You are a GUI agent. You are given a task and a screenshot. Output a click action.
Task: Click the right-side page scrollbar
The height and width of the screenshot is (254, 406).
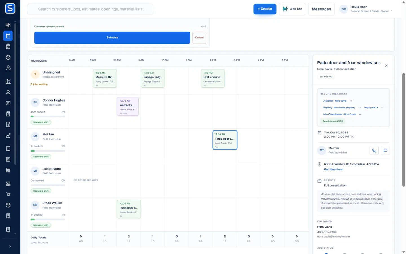tap(403, 130)
